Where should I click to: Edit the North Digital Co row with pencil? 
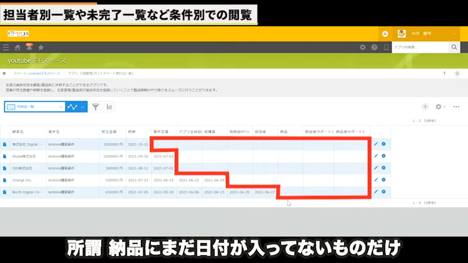pyautogui.click(x=376, y=192)
